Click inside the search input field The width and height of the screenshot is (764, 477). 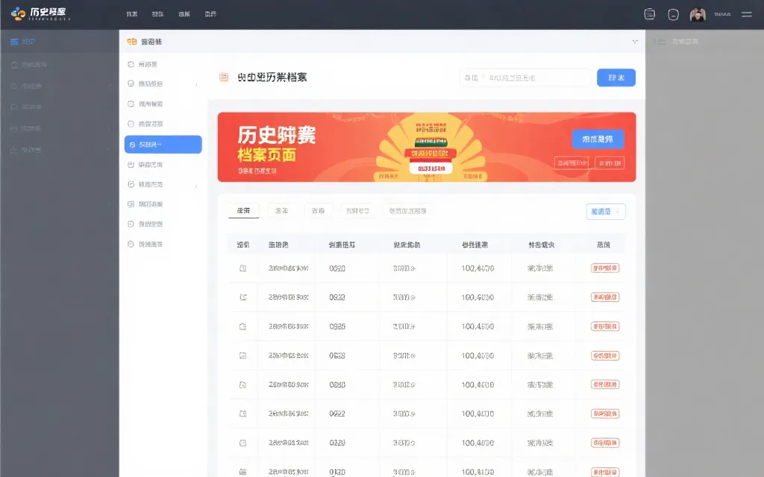pos(525,78)
